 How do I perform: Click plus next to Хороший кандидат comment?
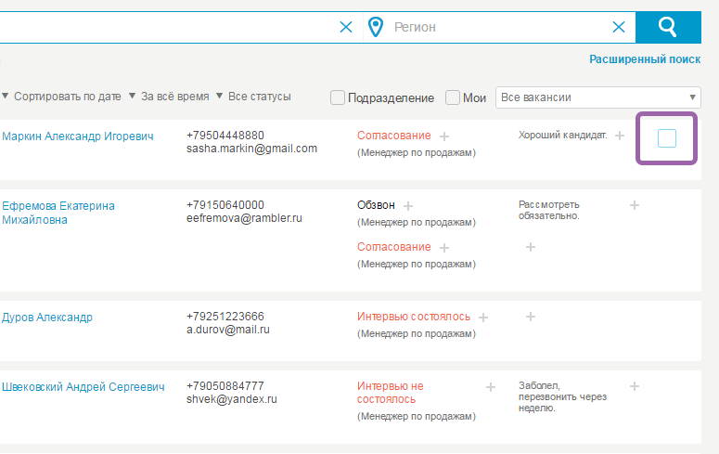tap(620, 136)
